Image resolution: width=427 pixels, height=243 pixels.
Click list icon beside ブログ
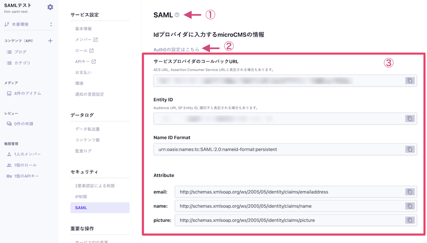9,52
